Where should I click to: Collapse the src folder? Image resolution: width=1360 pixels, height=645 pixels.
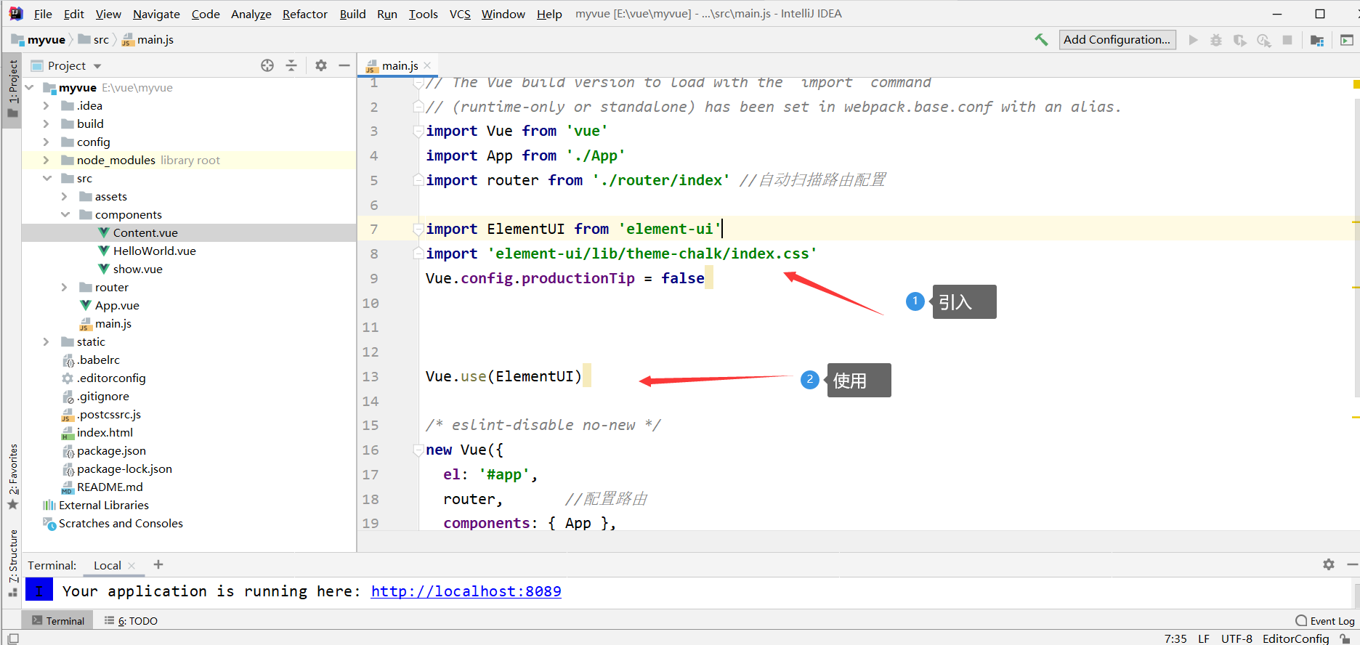[x=46, y=178]
